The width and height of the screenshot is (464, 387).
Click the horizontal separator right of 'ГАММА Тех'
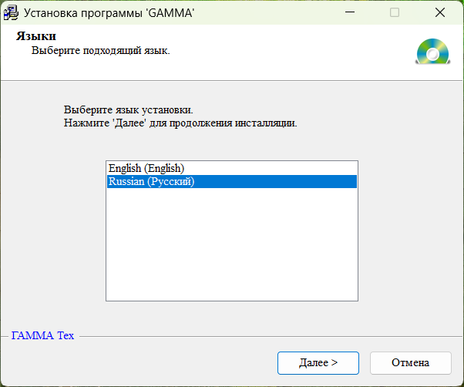tap(270, 337)
